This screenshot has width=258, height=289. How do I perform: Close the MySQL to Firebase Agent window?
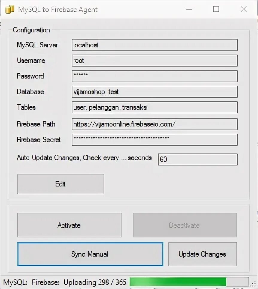click(243, 9)
